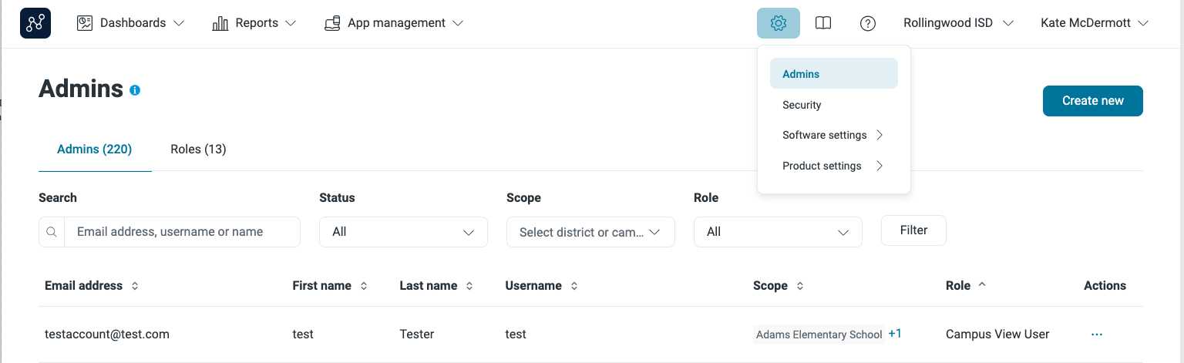The image size is (1184, 363).
Task: Click the +1 scope link
Action: 895,334
